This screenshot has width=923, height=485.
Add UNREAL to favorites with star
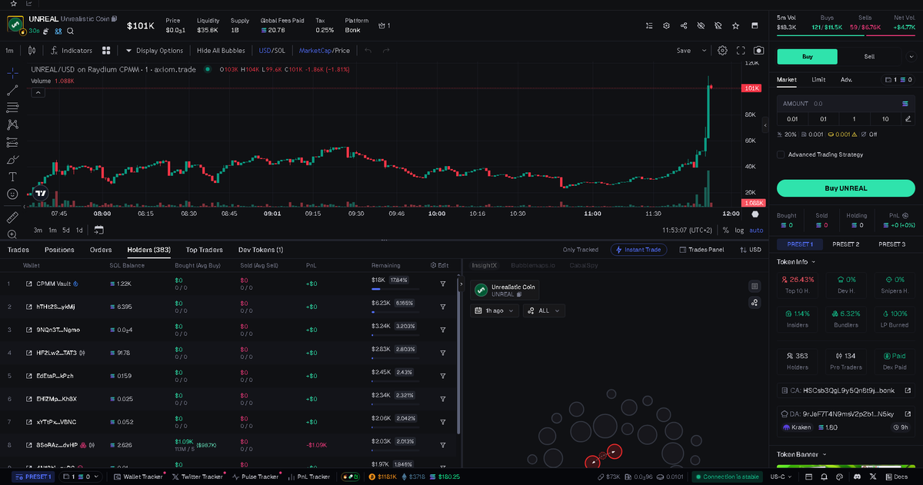tap(736, 25)
